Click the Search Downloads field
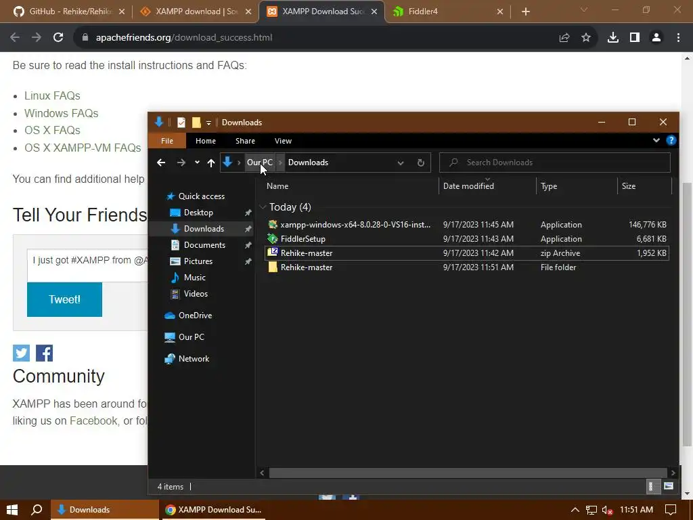 [555, 162]
